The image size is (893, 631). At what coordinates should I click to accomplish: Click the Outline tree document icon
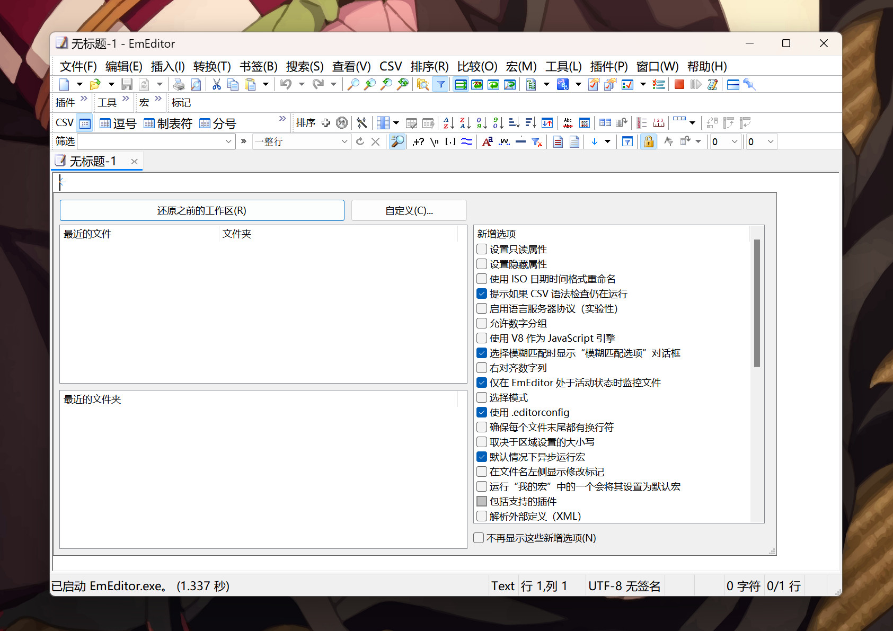tap(531, 85)
